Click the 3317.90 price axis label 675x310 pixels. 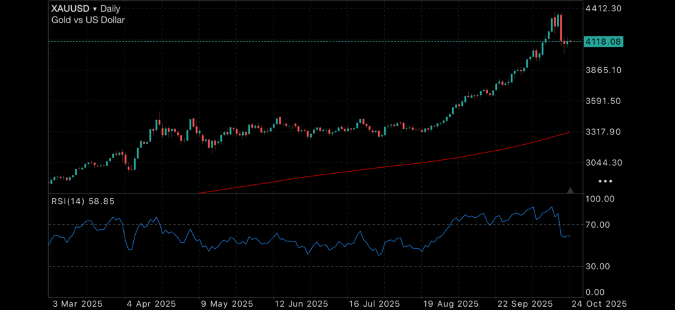(604, 132)
